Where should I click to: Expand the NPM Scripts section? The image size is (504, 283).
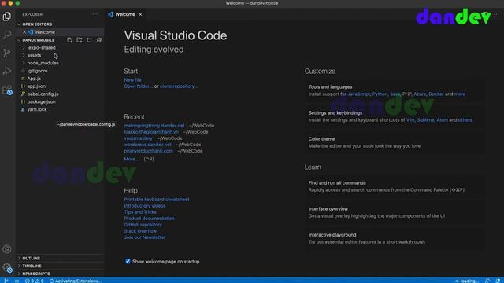tap(60, 274)
